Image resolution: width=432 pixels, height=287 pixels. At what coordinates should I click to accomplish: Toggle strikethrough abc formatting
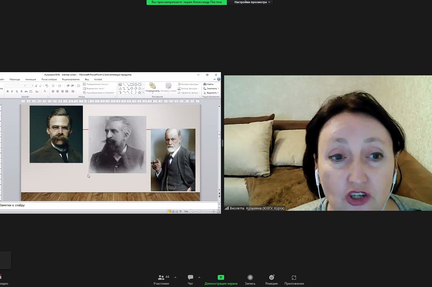(26, 91)
